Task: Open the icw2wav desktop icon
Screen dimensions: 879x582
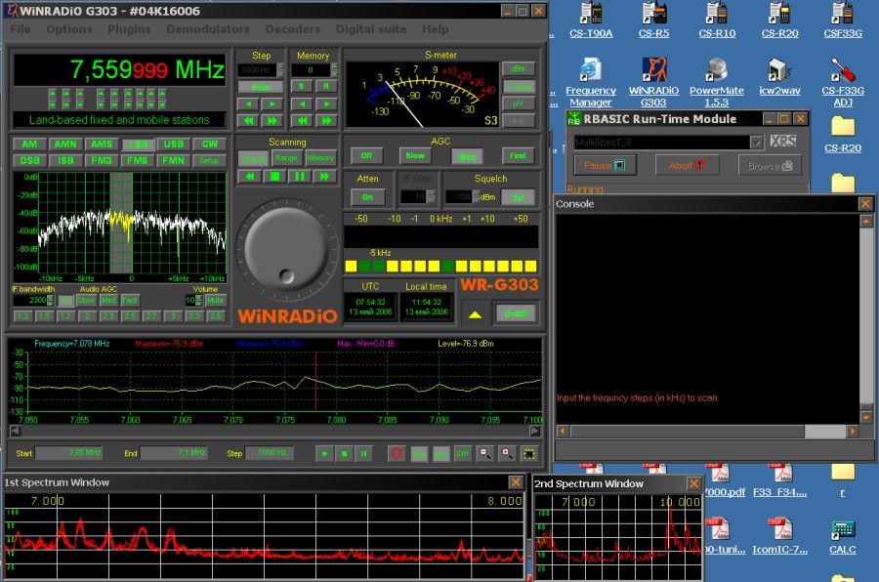Action: coord(779,77)
